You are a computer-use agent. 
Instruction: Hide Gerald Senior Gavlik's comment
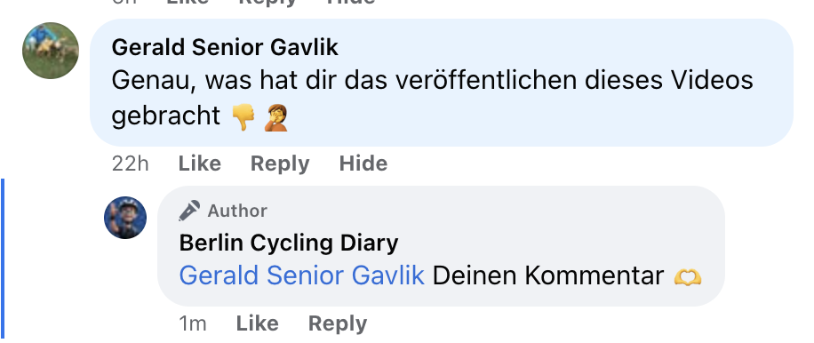[363, 164]
